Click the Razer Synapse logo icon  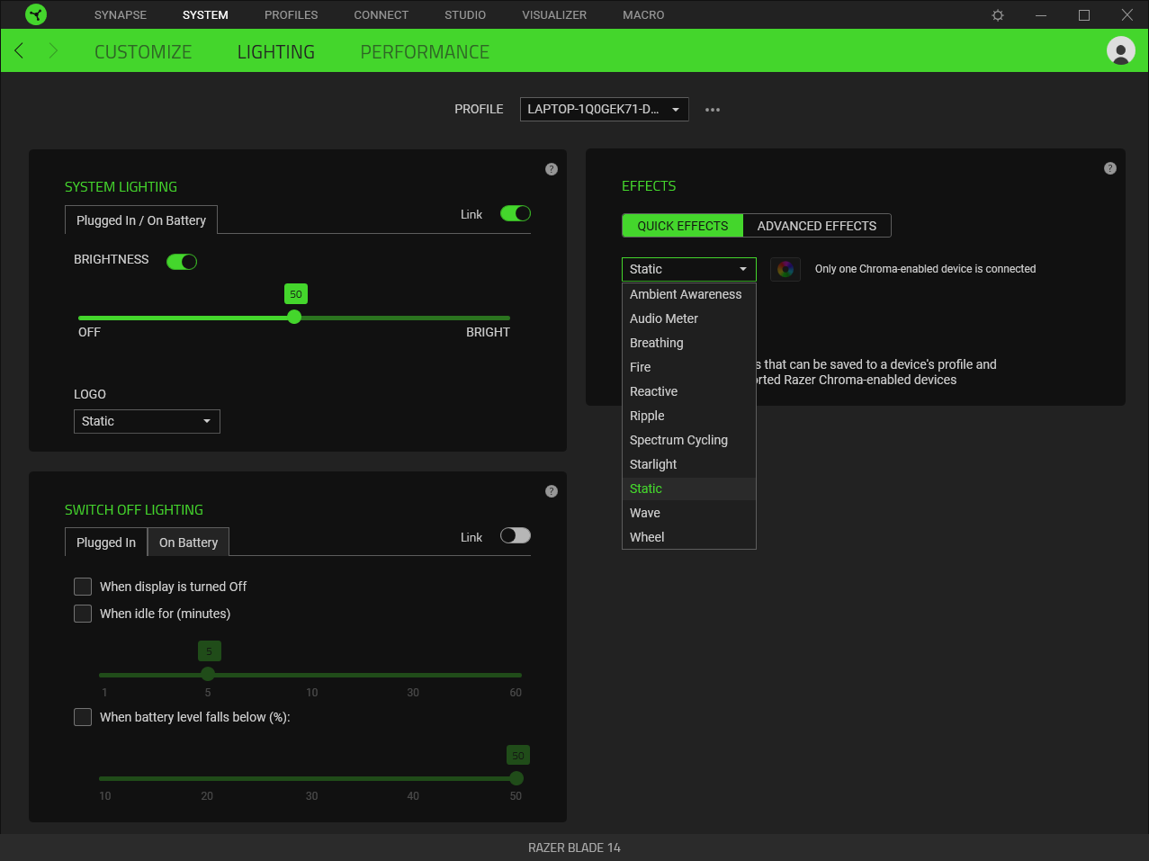pyautogui.click(x=36, y=14)
